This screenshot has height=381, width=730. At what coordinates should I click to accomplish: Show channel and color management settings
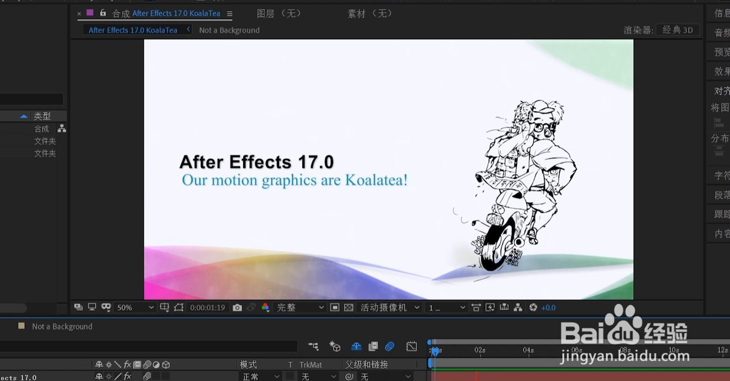click(x=266, y=307)
